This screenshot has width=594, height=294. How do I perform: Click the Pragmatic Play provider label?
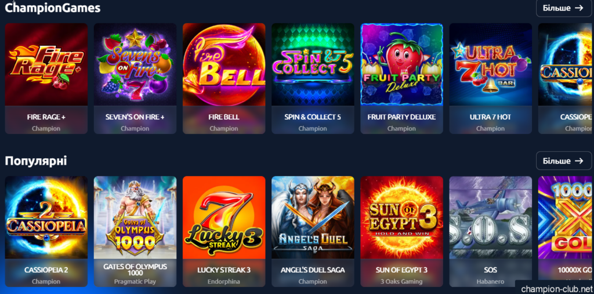point(135,281)
